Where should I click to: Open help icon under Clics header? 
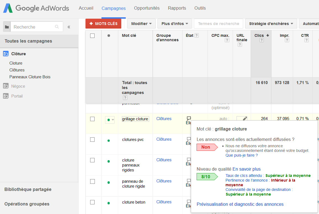tap(262, 40)
